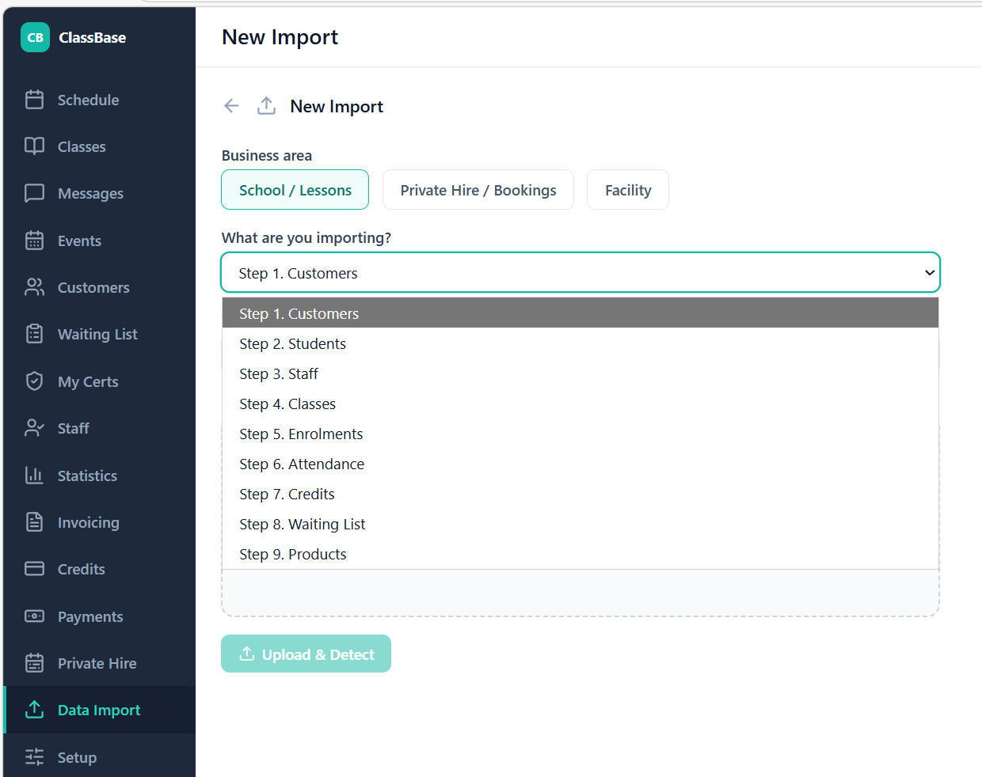Click ClassBase brand name

92,37
